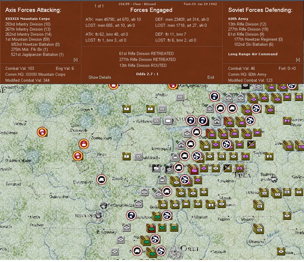Expand the Soviet forces defending unit list
Screen dimensions: 304x262
coord(298,60)
